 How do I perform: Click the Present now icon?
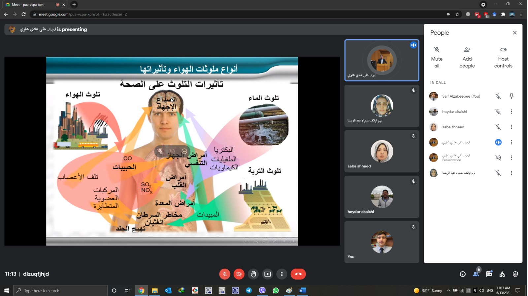pyautogui.click(x=268, y=274)
